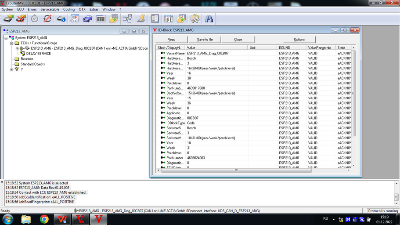Open the wrench tools settings icon
Viewport: 400px width, 225px height.
point(195,18)
